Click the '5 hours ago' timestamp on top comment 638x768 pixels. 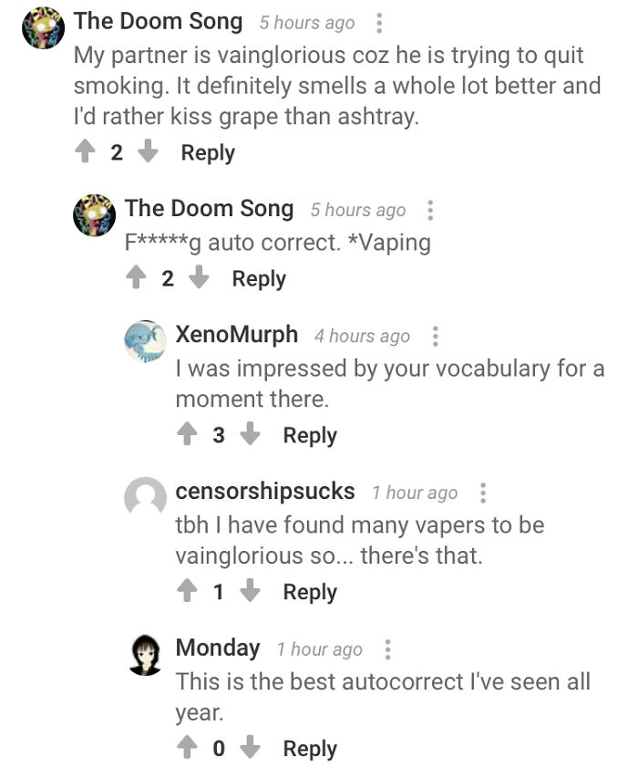[x=308, y=22]
